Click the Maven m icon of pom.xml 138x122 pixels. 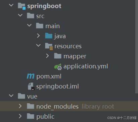pyautogui.click(x=31, y=76)
